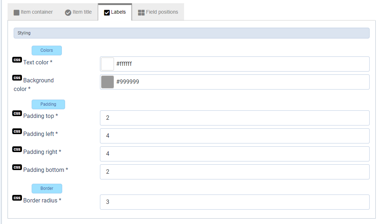Open the Field positions tab

click(158, 12)
